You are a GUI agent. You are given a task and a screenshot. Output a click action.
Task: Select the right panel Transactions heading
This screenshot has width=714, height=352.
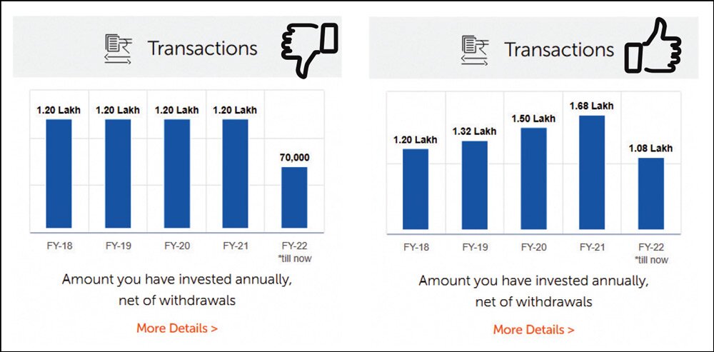click(559, 50)
